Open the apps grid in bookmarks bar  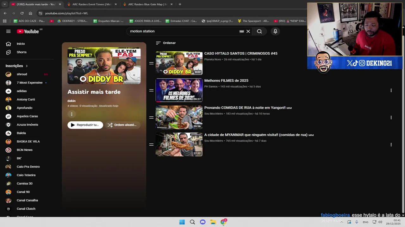point(4,21)
